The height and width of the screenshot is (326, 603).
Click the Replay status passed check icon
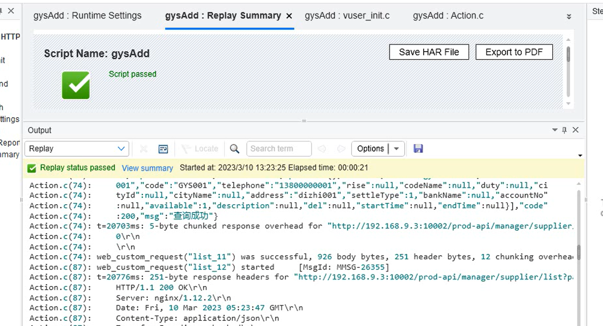coord(32,168)
